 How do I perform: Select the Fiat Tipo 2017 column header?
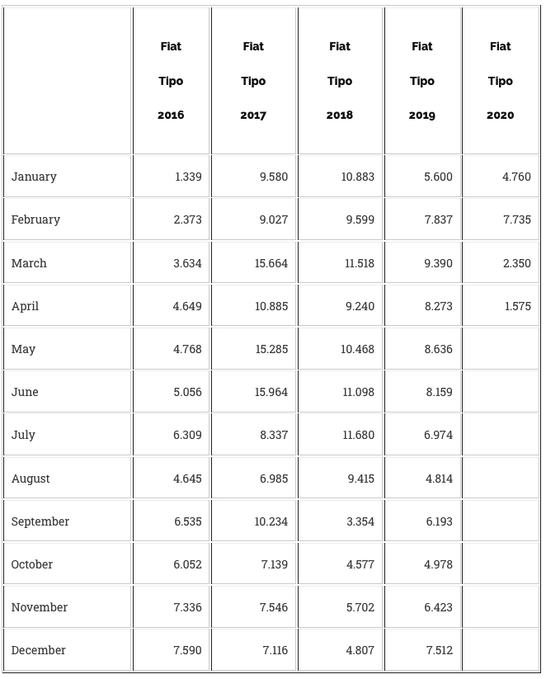[x=253, y=81]
